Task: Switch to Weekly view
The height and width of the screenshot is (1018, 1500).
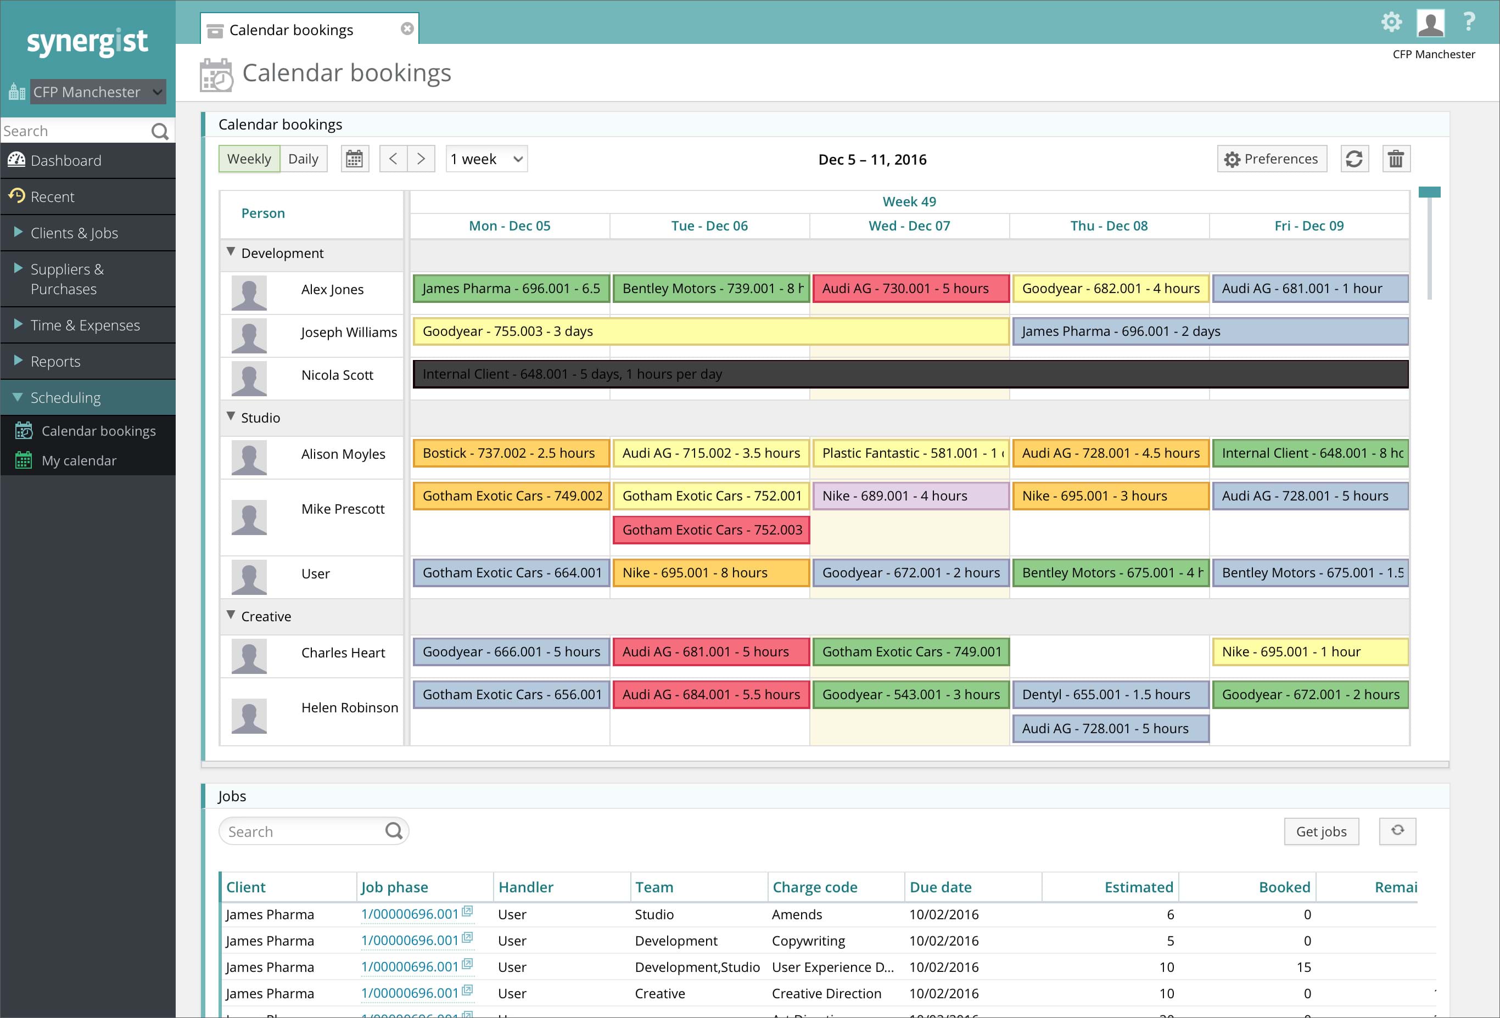Action: coord(249,159)
